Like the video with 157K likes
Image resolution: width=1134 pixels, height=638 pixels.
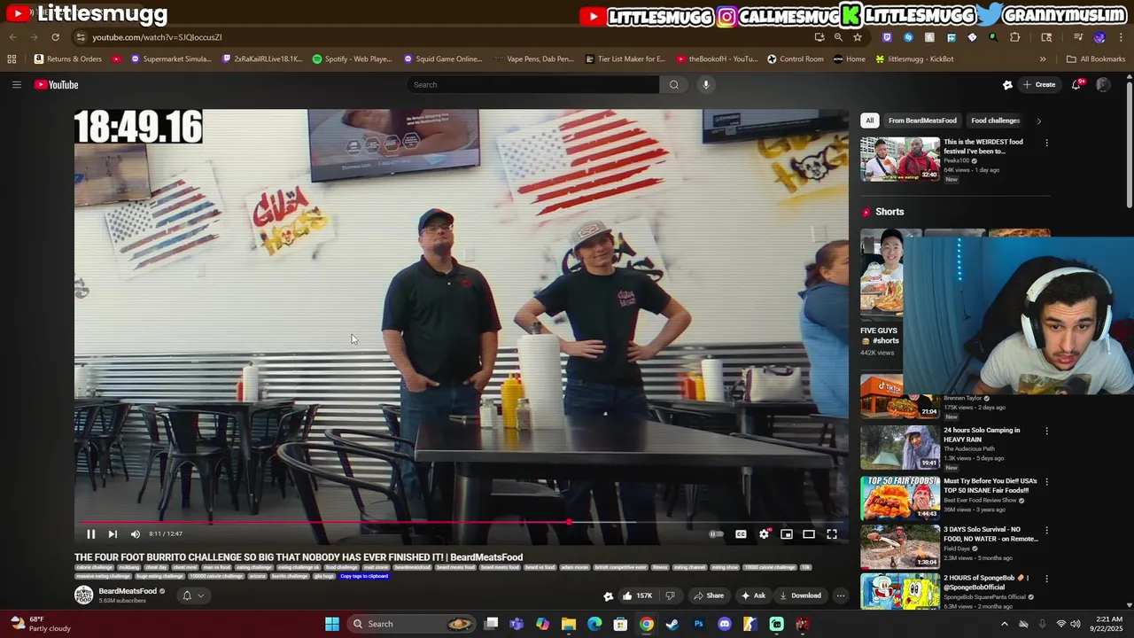pyautogui.click(x=637, y=595)
